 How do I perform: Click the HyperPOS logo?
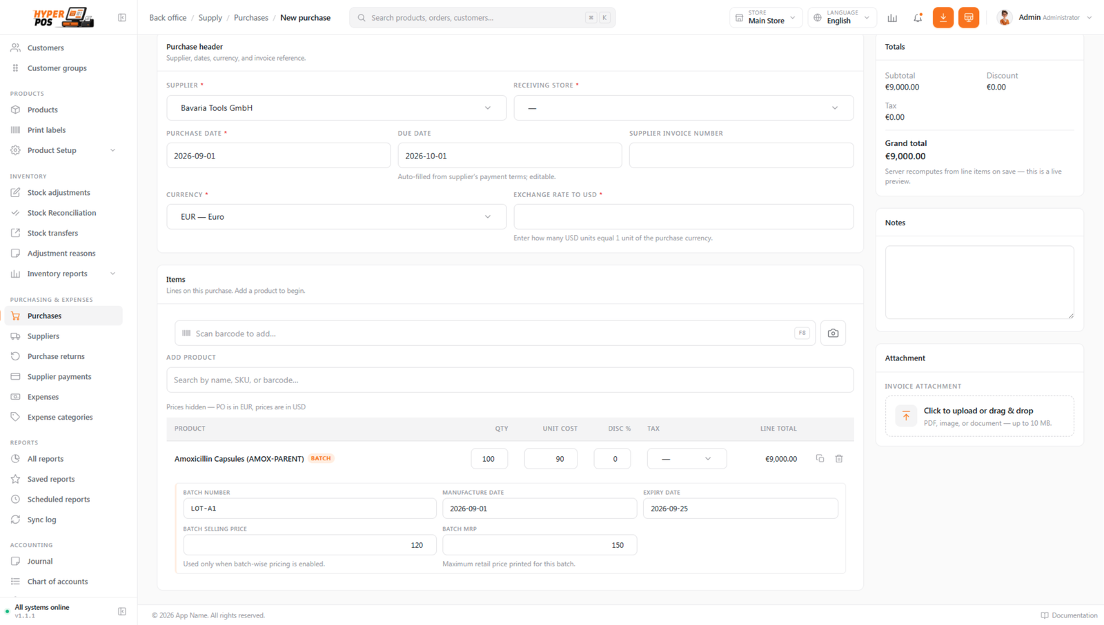[63, 17]
